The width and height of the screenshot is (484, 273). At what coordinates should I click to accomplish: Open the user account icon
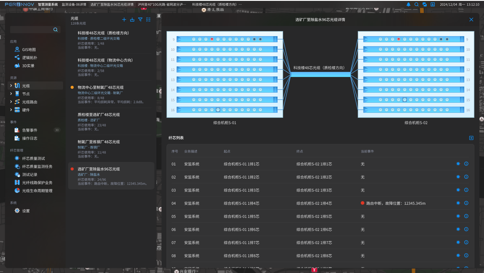[433, 4]
